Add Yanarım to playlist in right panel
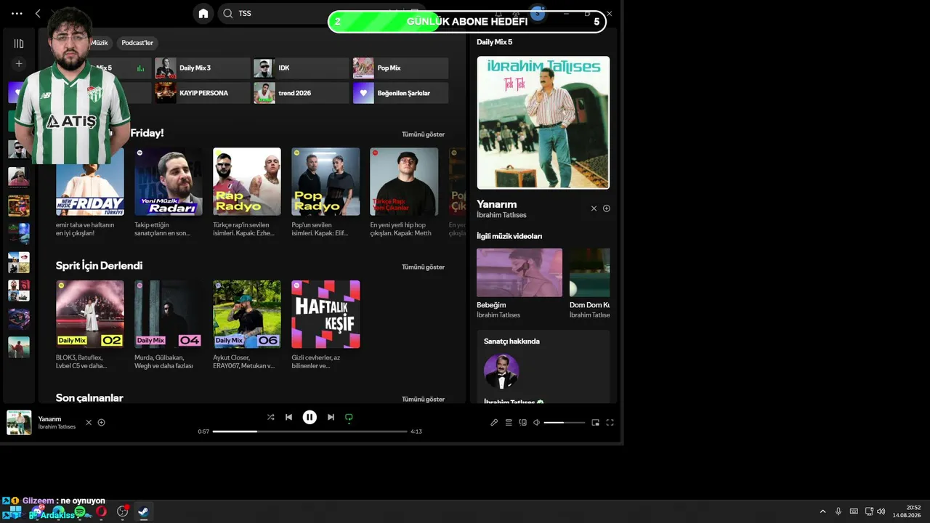The width and height of the screenshot is (930, 523). (x=607, y=208)
